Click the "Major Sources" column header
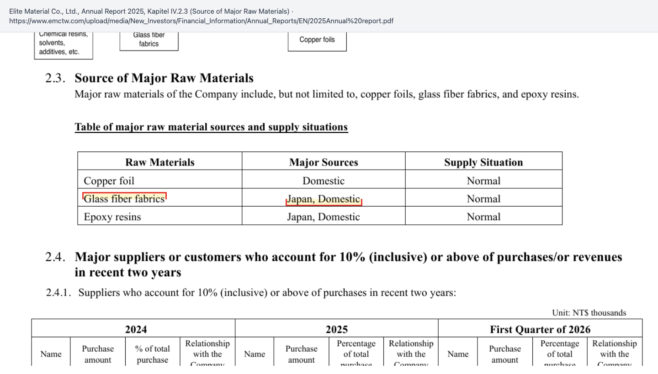Viewport: 658px width, 374px height. [x=324, y=162]
